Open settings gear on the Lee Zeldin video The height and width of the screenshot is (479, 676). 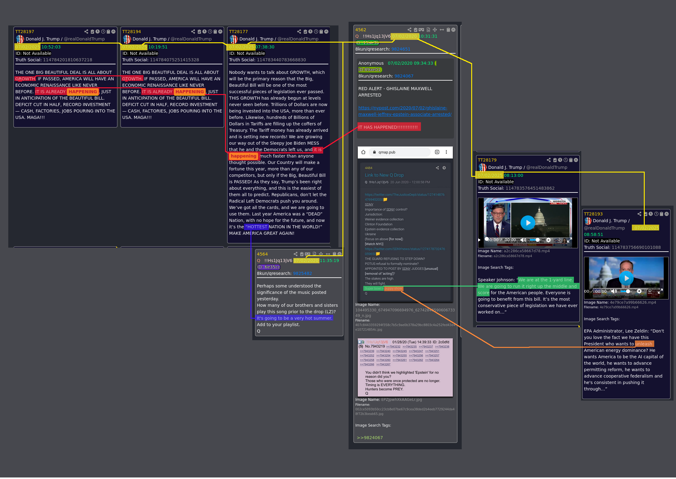click(x=639, y=291)
